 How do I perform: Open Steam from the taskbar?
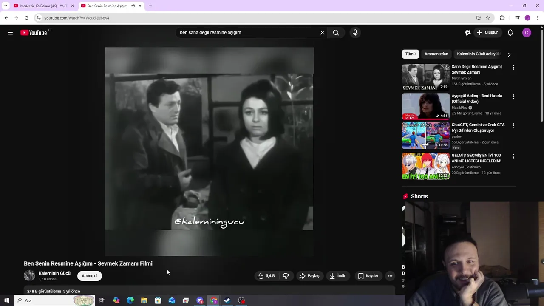(227, 300)
